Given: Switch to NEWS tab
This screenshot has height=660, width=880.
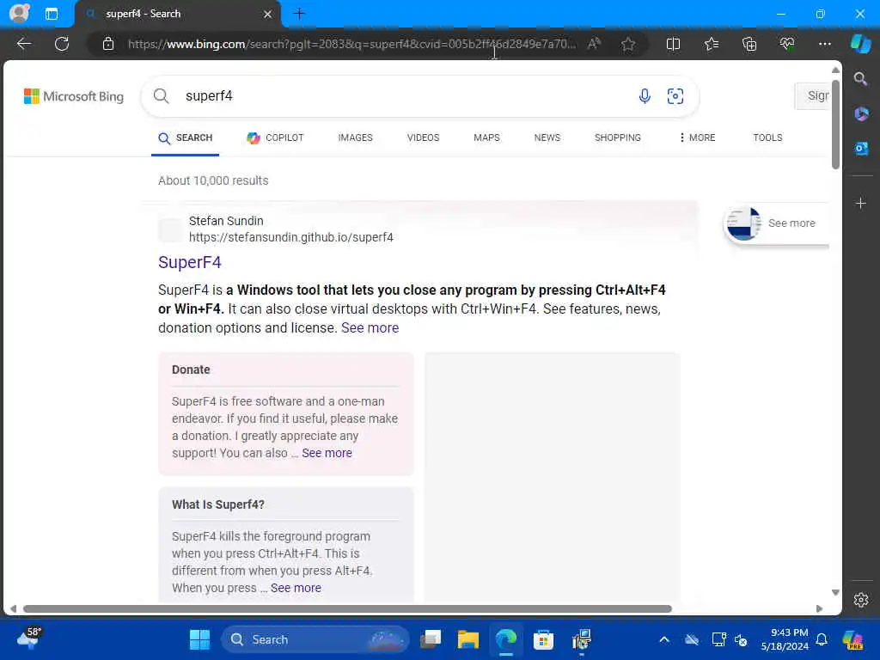Looking at the screenshot, I should (x=547, y=138).
